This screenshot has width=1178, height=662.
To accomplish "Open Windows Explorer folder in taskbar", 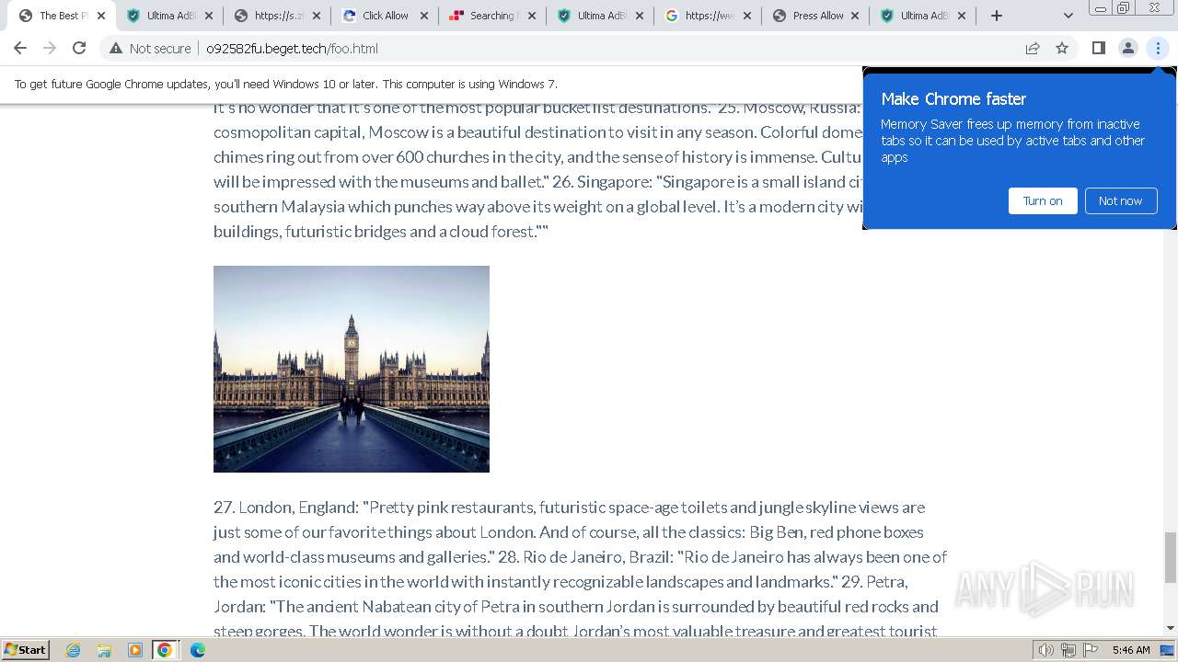I will pyautogui.click(x=104, y=650).
